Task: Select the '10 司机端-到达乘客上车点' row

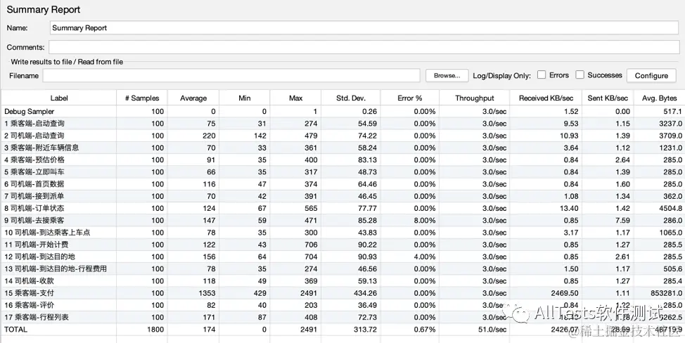Action: pos(342,233)
